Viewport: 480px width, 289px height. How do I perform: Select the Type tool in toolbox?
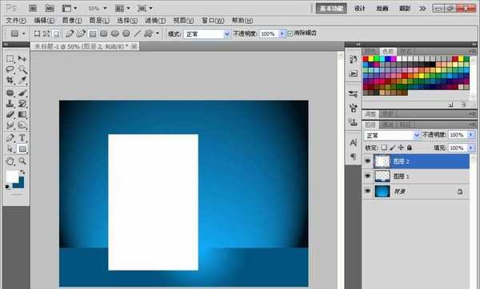22,137
